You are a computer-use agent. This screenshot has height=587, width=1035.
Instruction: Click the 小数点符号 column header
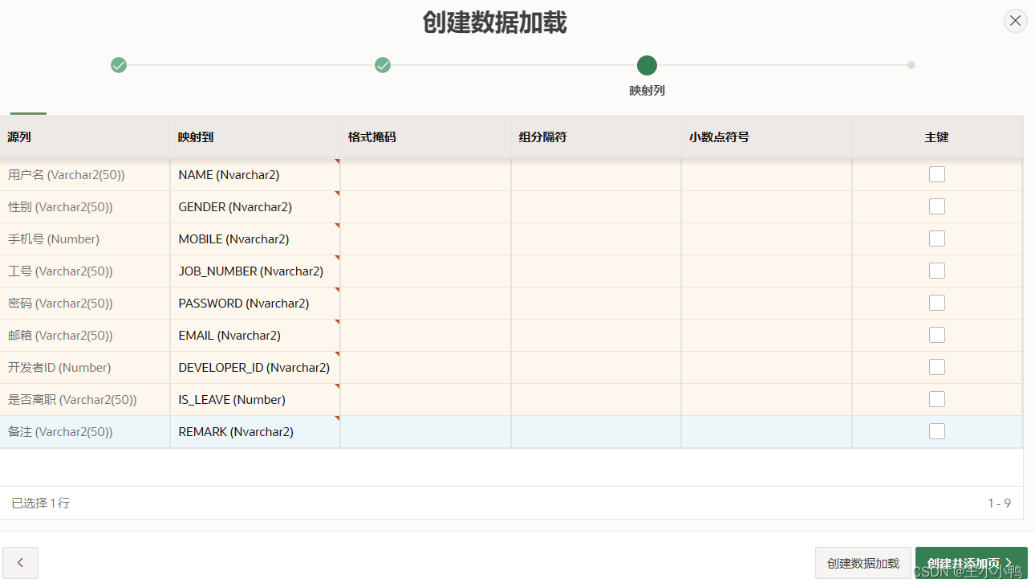coord(766,137)
